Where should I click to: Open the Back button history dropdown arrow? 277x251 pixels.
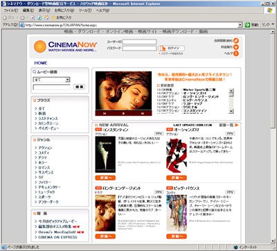pyautogui.click(x=17, y=17)
